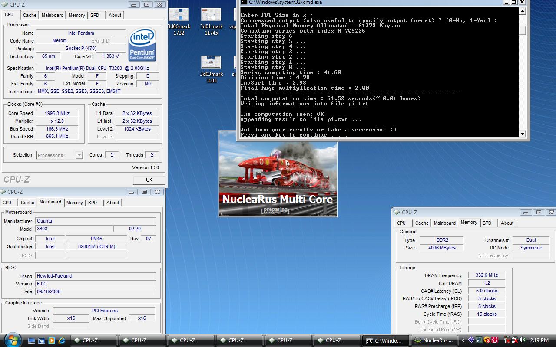The width and height of the screenshot is (556, 347).
Task: Show hidden tray icons chevron
Action: (463, 340)
